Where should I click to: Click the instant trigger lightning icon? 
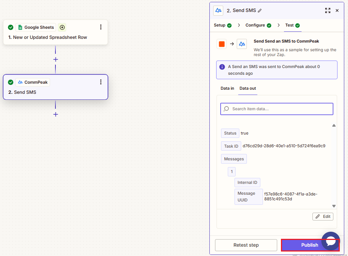click(62, 27)
